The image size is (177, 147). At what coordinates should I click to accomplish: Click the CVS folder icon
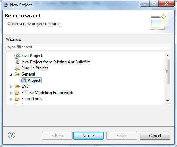click(x=17, y=86)
